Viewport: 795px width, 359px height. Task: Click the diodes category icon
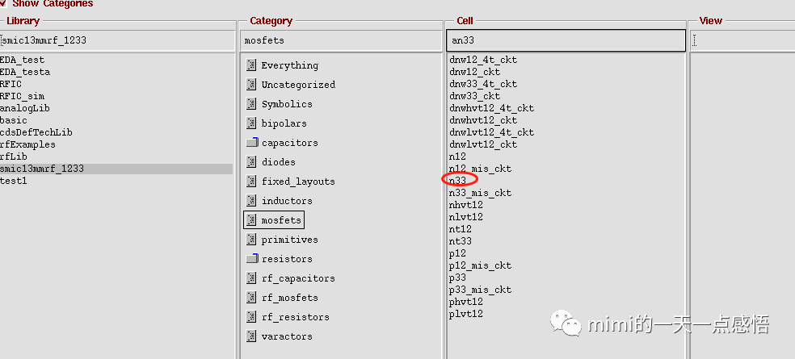point(251,162)
